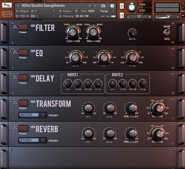185x169 pixels.
Task: Open the instrument info icon
Action: tap(112, 6)
